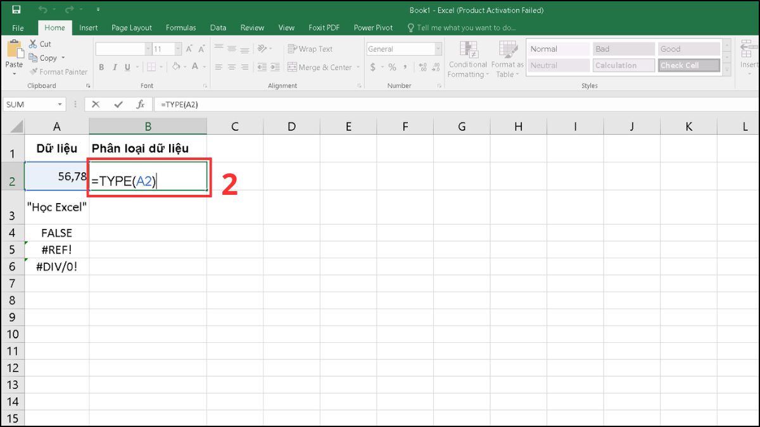
Task: Select cell A2 containing 56,78
Action: point(56,176)
